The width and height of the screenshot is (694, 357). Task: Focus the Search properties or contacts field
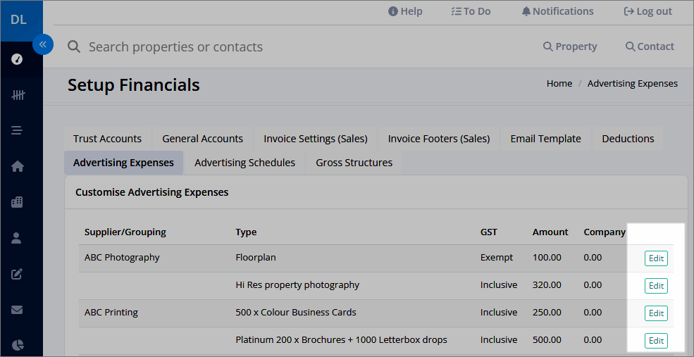(175, 47)
